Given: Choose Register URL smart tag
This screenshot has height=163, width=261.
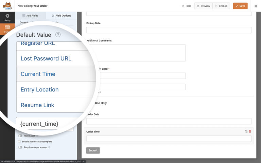Looking at the screenshot, I should pos(38,43).
